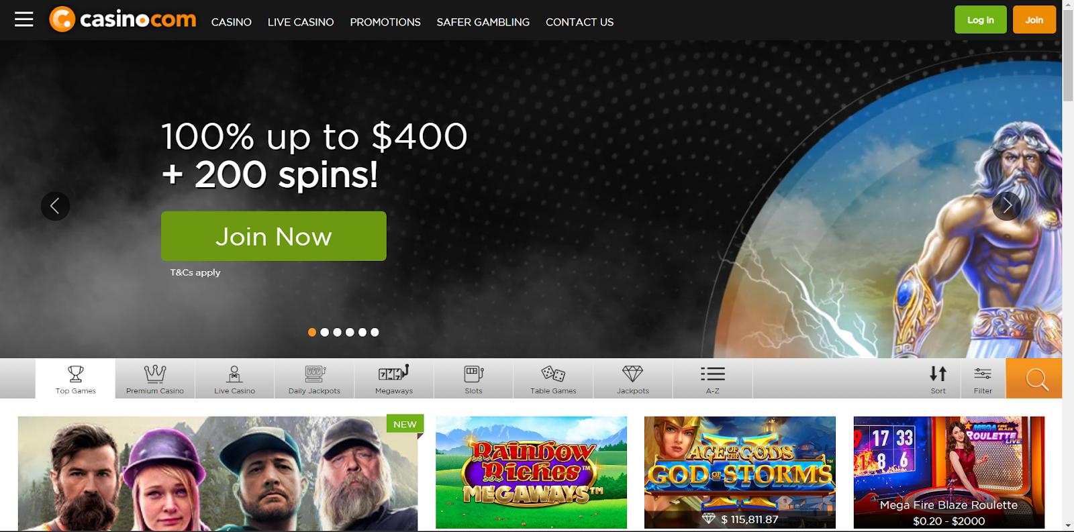
Task: Go to next banner slide arrow
Action: coord(1007,206)
